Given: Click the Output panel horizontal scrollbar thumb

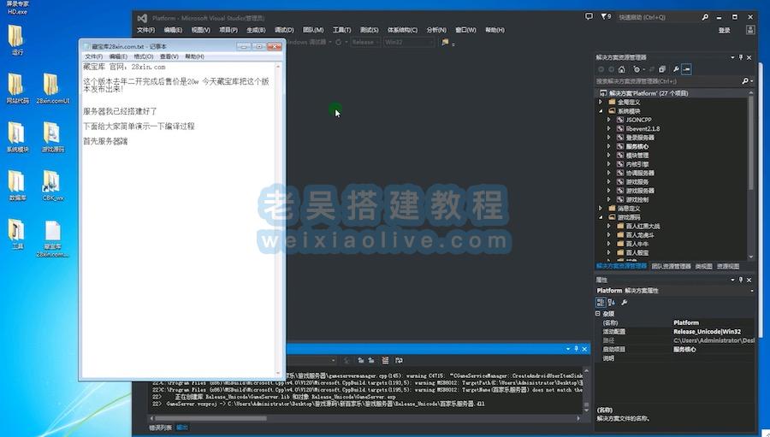Looking at the screenshot, I should pos(211,418).
